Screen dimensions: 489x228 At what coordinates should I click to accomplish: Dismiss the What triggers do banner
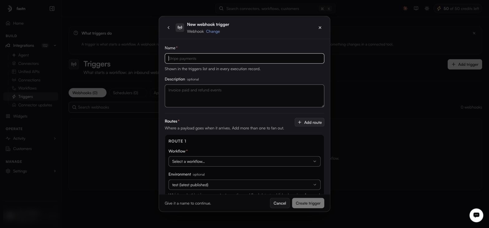pos(474,33)
